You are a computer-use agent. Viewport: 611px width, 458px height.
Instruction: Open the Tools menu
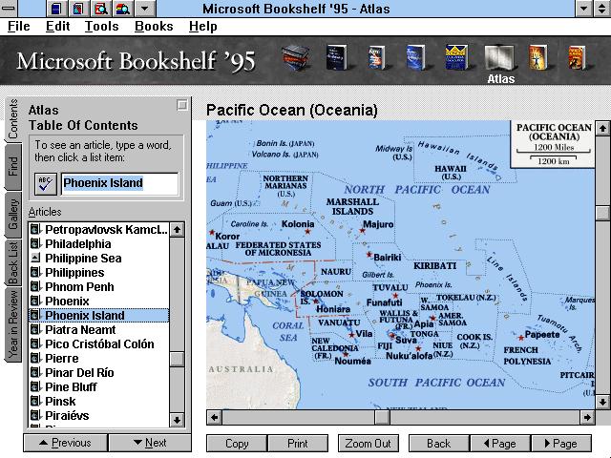pos(102,26)
